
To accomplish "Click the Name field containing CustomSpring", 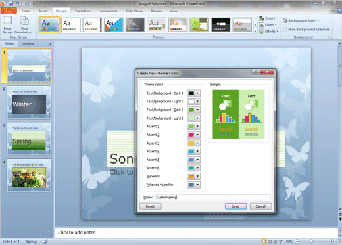I will (x=213, y=197).
